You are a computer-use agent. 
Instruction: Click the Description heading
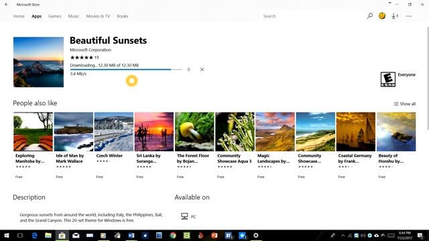29,197
